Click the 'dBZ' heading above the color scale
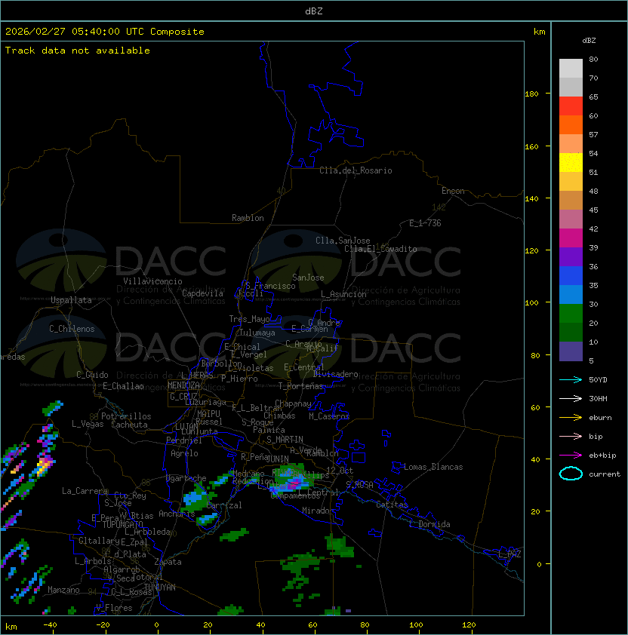This screenshot has height=635, width=628. [589, 41]
